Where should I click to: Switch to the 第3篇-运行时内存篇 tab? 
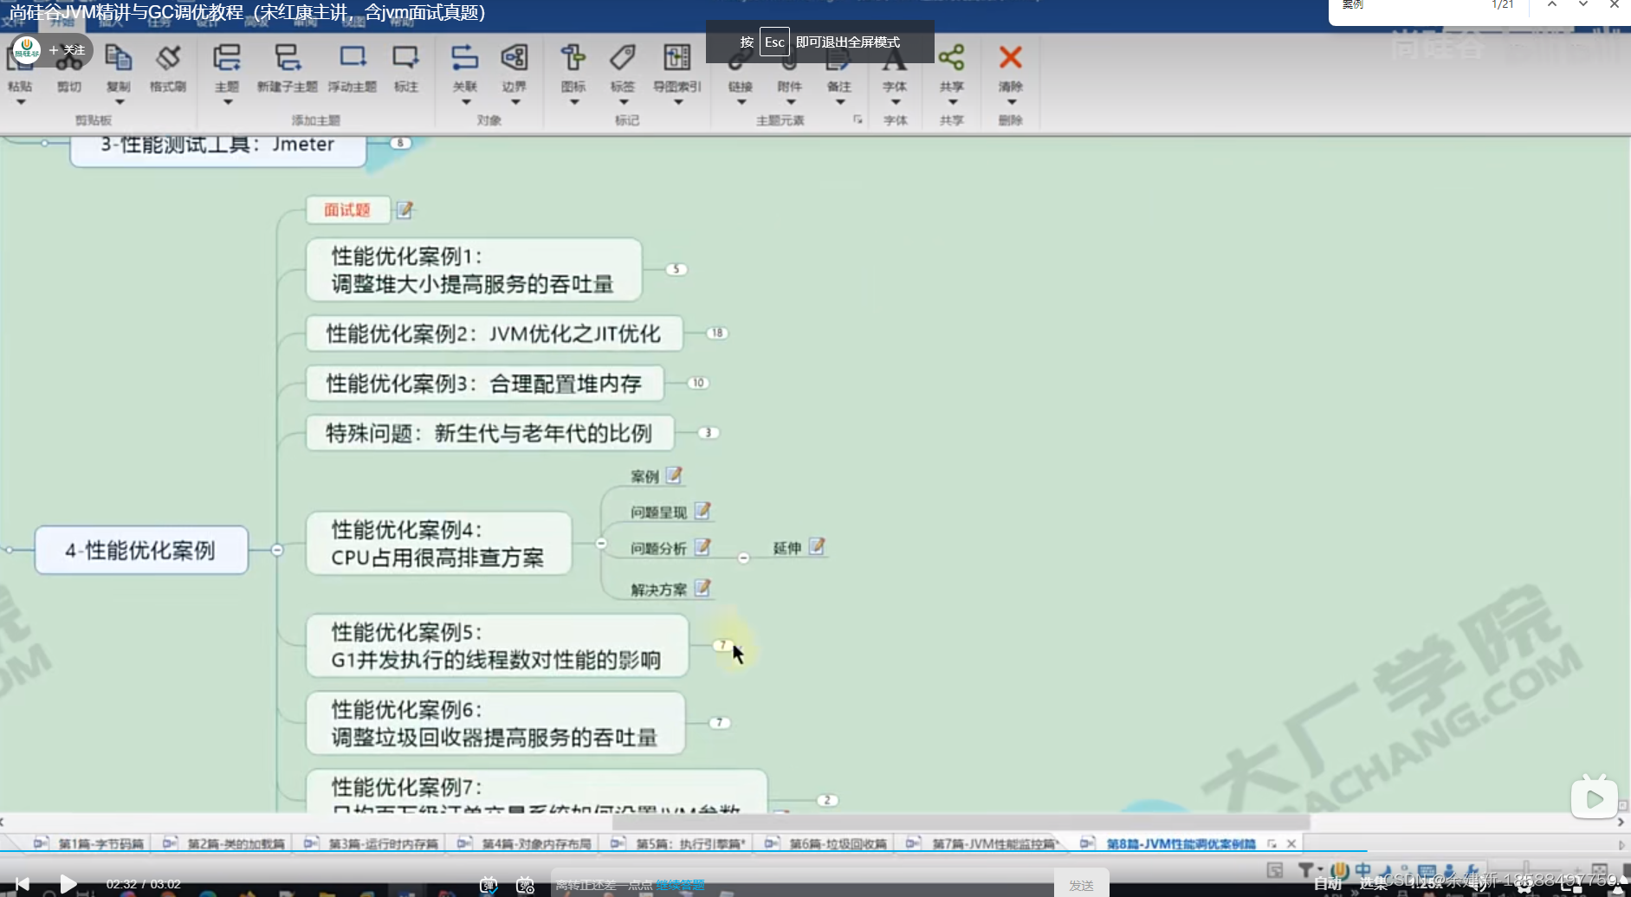pyautogui.click(x=372, y=843)
